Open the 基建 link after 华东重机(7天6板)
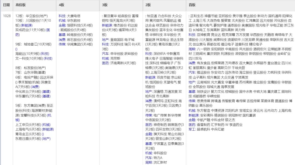 tap(46, 96)
